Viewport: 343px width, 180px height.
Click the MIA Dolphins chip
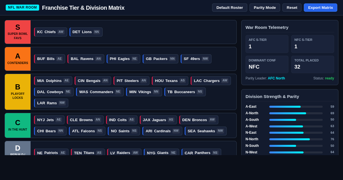53,81
